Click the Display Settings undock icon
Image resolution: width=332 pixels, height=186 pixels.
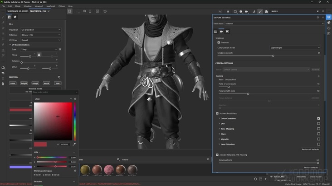pos(317,18)
